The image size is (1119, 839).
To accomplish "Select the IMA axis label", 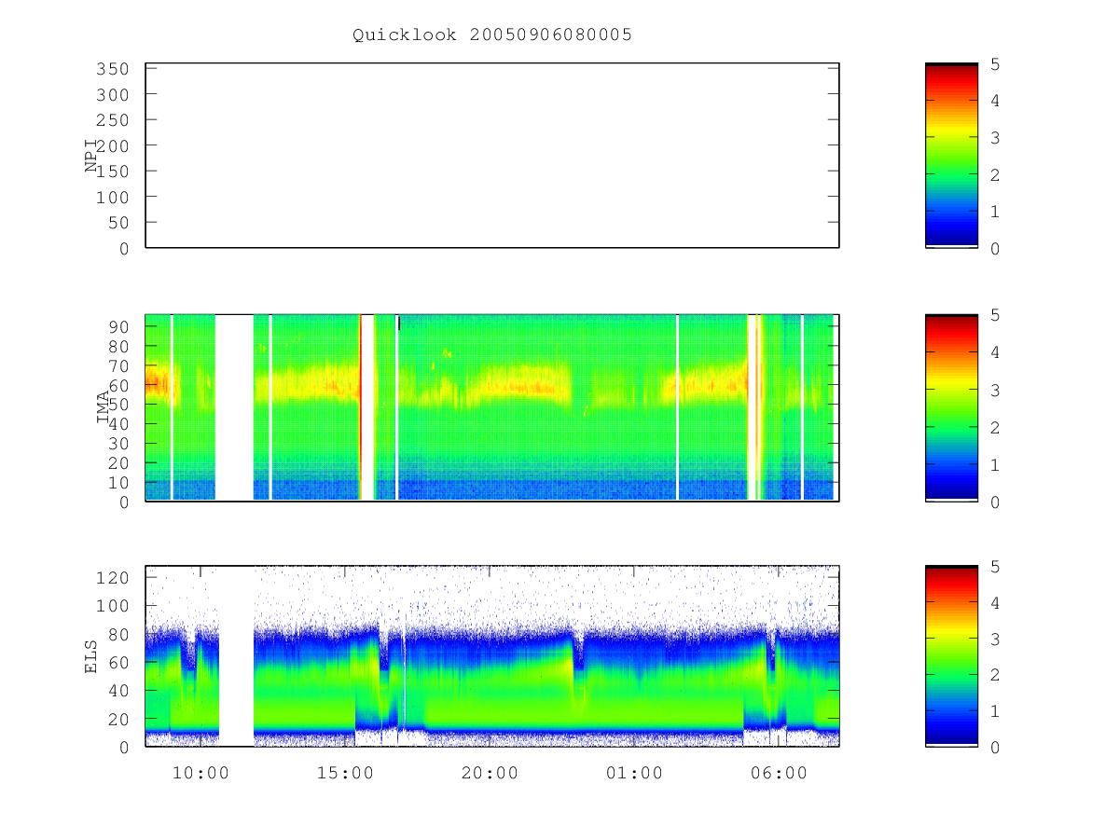I will tap(104, 407).
